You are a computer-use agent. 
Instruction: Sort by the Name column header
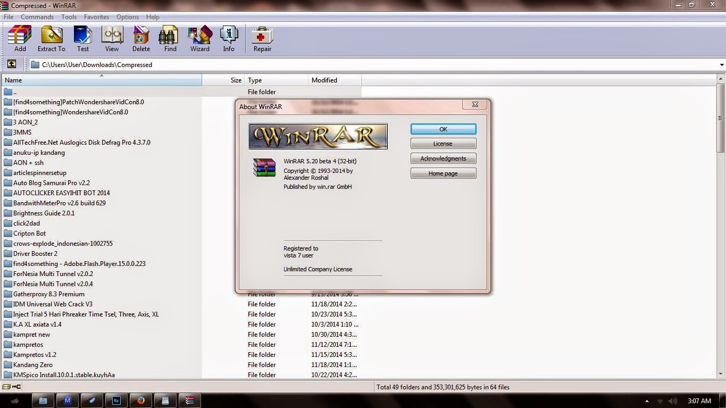[101, 80]
